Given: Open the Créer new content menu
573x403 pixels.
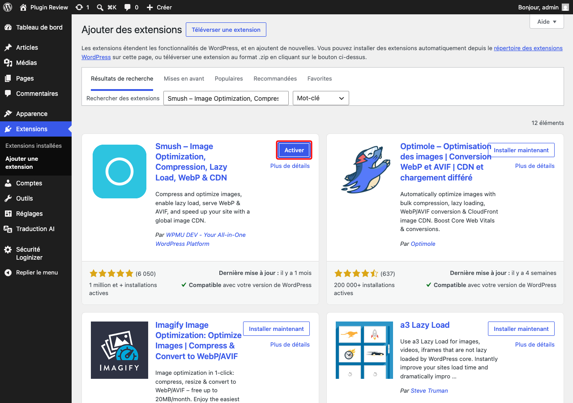Looking at the screenshot, I should pyautogui.click(x=159, y=7).
